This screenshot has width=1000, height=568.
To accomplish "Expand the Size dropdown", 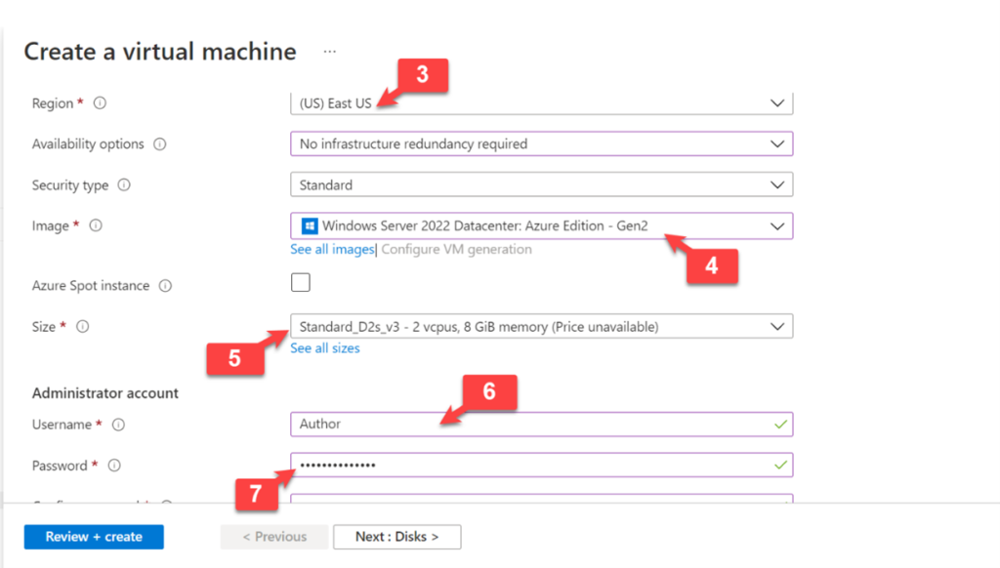I will (541, 326).
